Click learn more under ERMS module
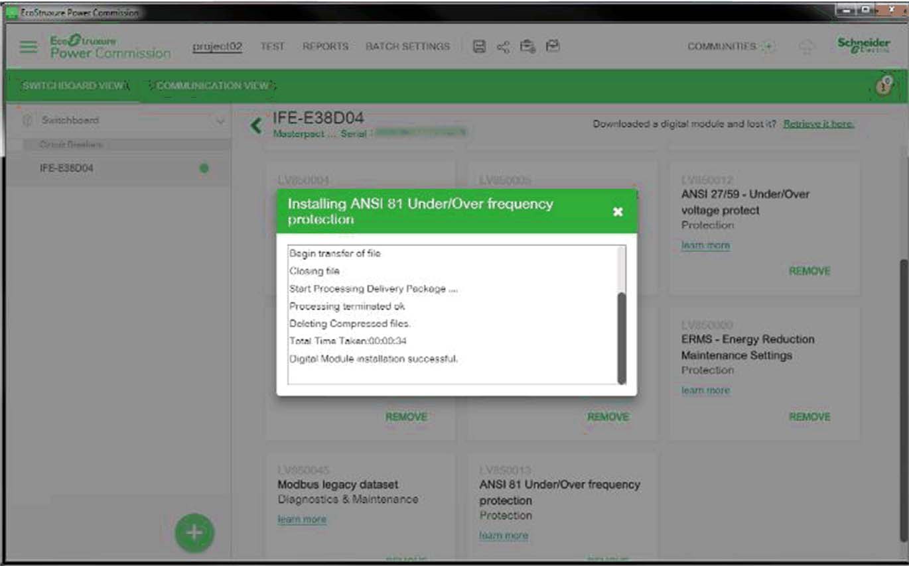909x566 pixels. (x=705, y=390)
